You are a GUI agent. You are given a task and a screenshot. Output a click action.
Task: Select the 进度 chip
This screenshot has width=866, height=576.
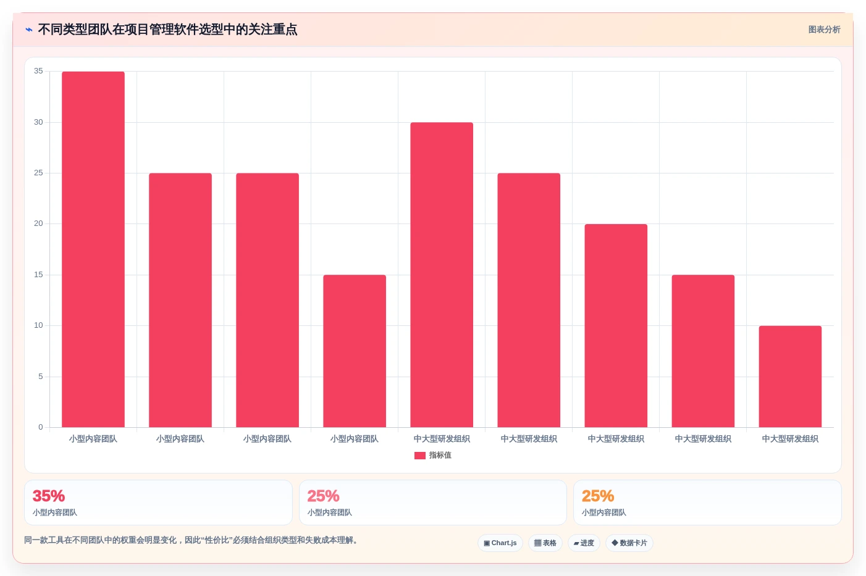point(584,543)
